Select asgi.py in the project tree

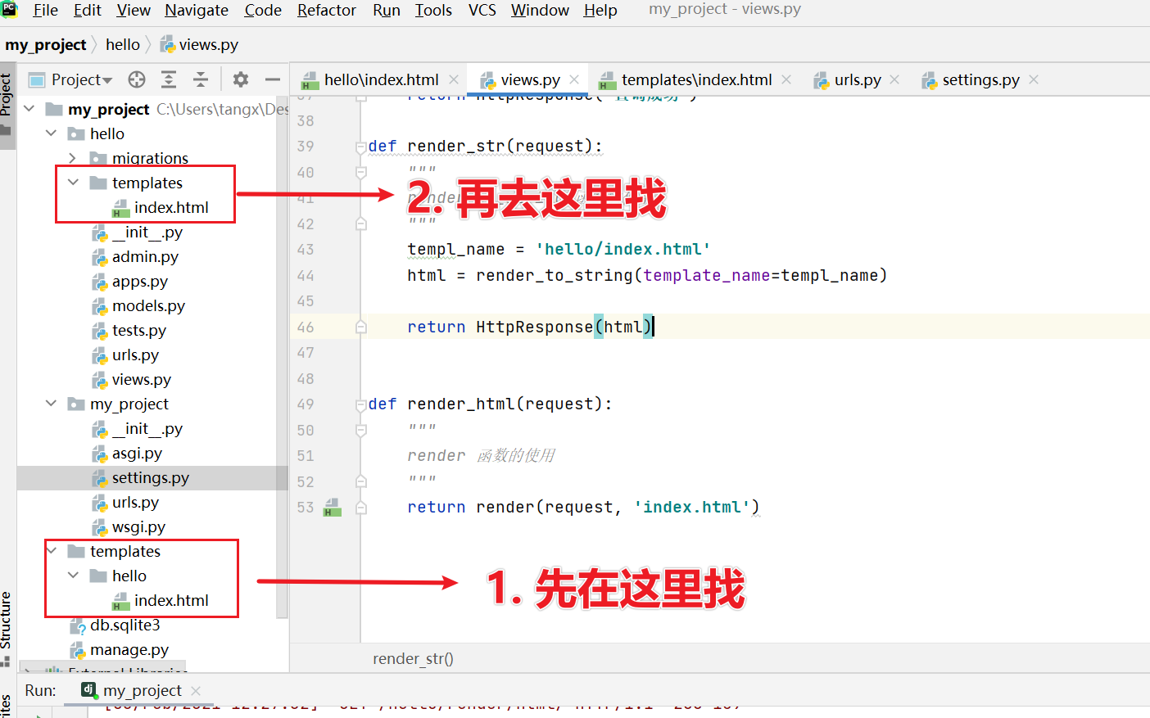[137, 453]
